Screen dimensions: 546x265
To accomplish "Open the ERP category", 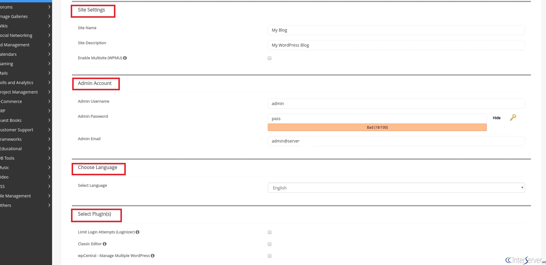I will pyautogui.click(x=26, y=111).
